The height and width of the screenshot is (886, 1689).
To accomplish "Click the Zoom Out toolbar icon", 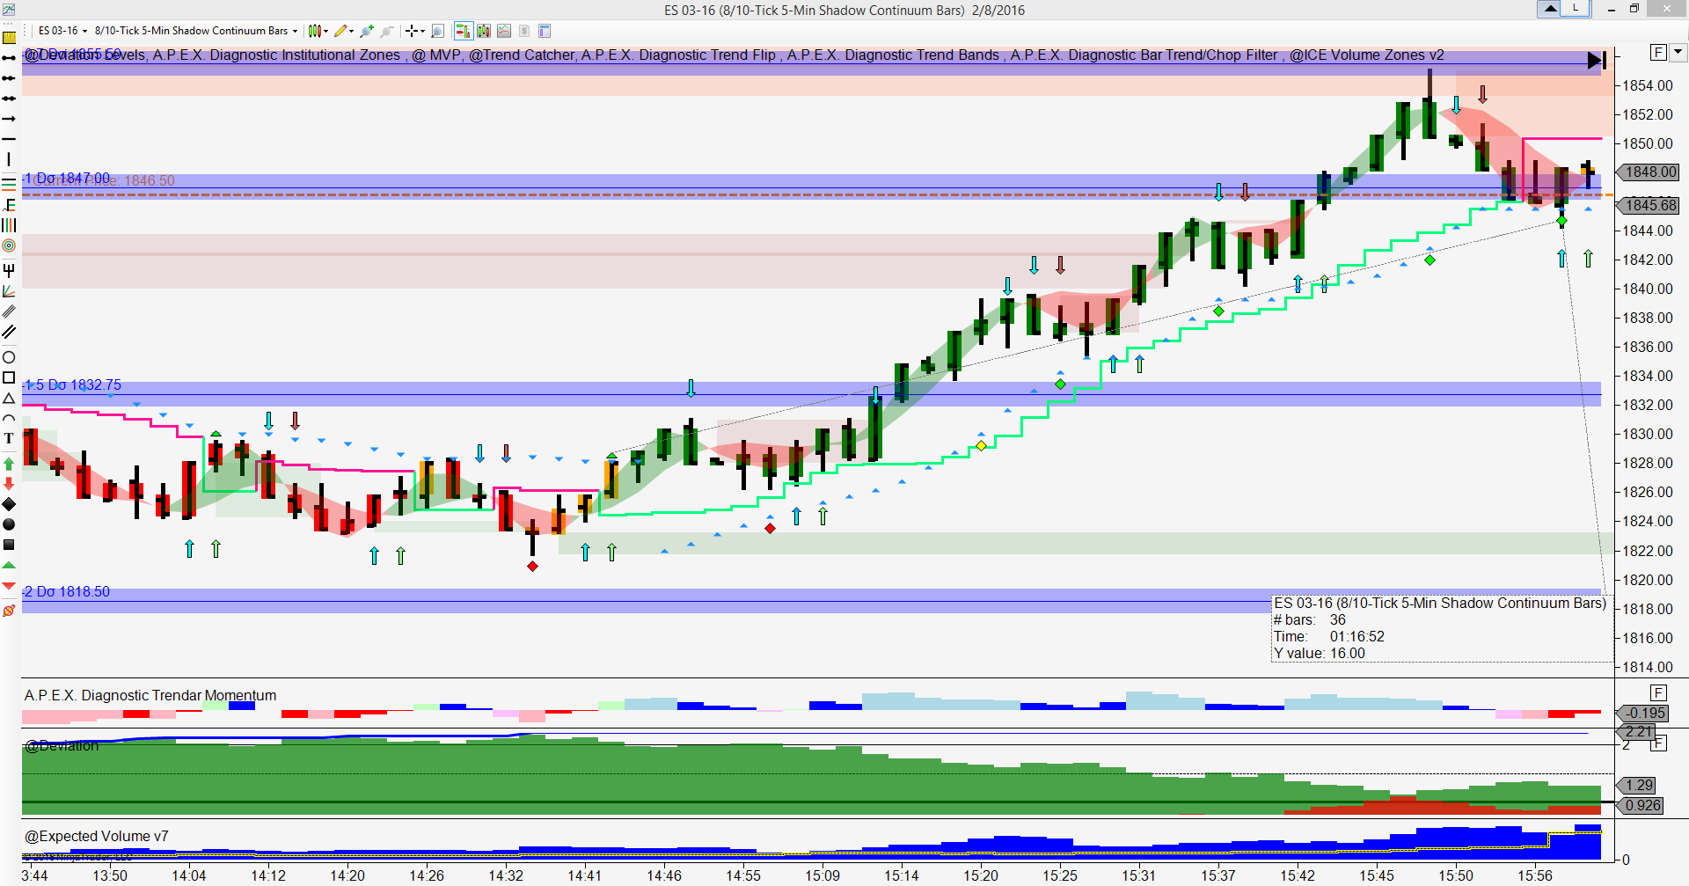I will (387, 31).
